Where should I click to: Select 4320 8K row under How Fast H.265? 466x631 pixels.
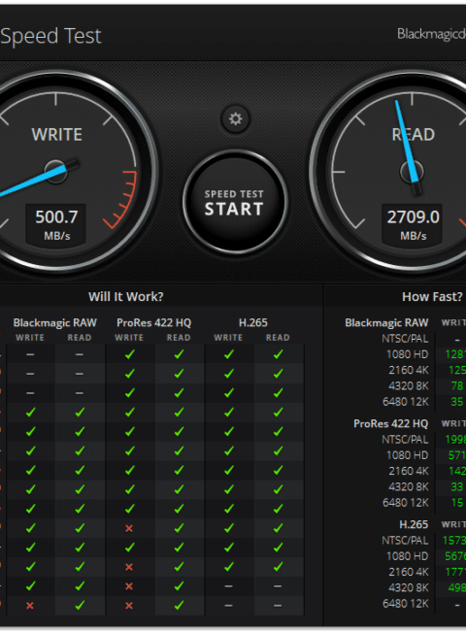[409, 588]
